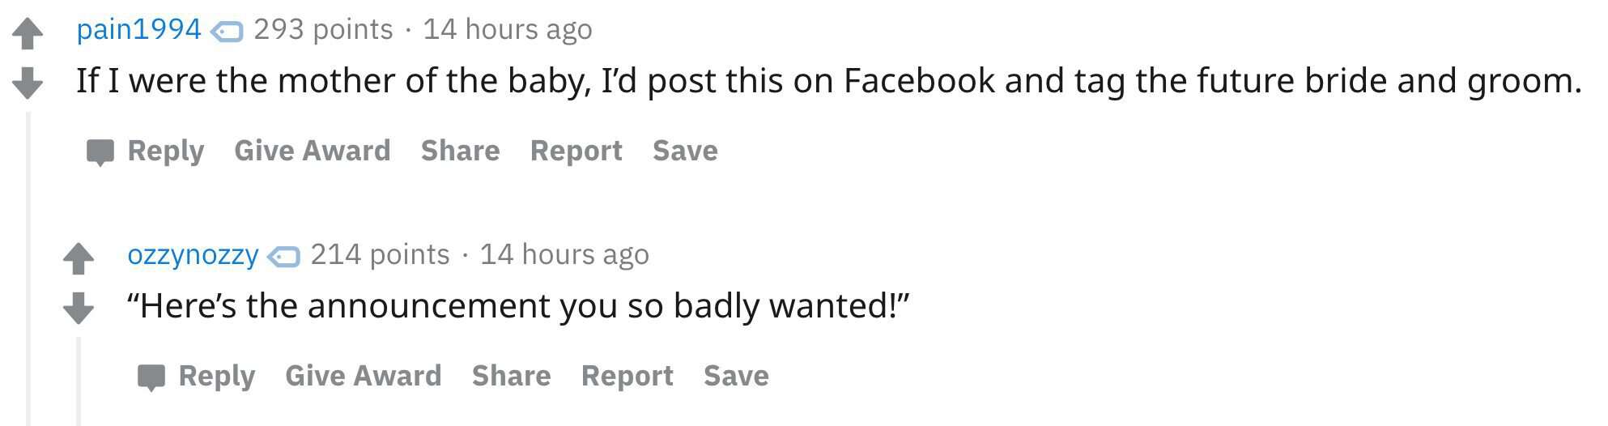Downvote pain1994's comment
Image resolution: width=1608 pixels, height=426 pixels.
point(28,83)
